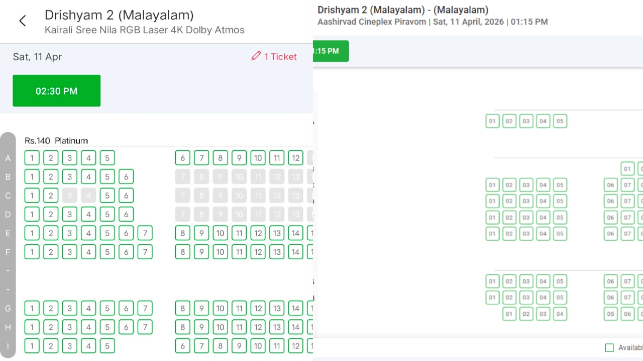Choose seat 8 in row G
This screenshot has width=643, height=361.
(x=182, y=308)
